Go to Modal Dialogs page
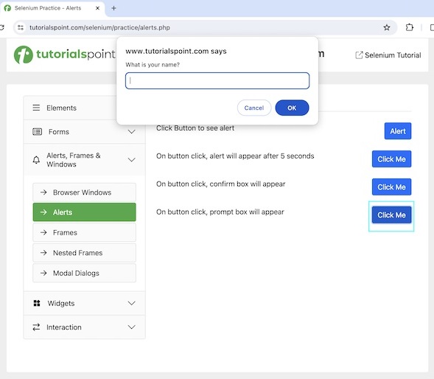 85,273
